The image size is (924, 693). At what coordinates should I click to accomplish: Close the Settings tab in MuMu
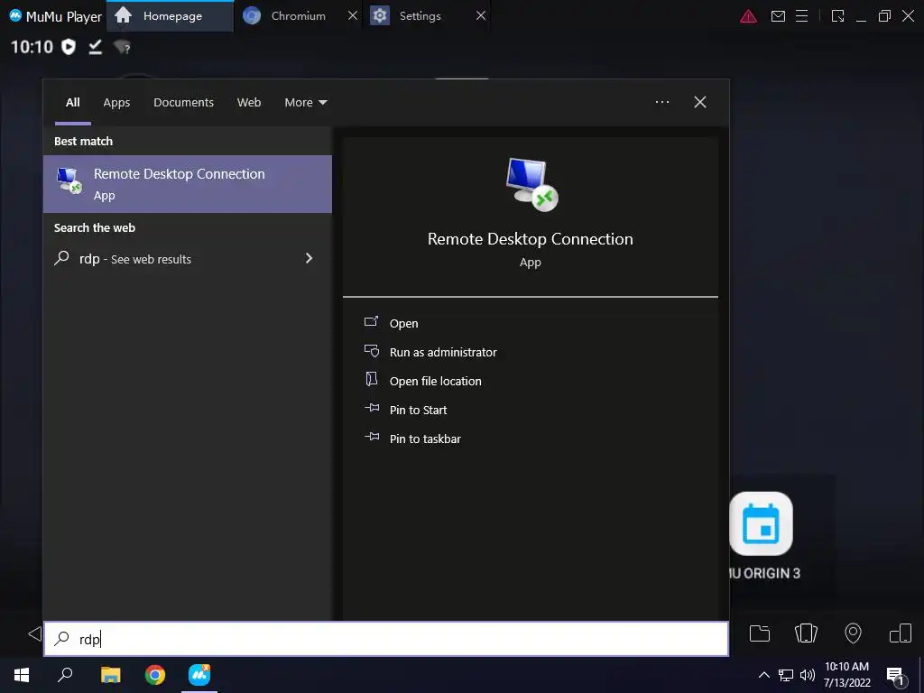pyautogui.click(x=481, y=16)
